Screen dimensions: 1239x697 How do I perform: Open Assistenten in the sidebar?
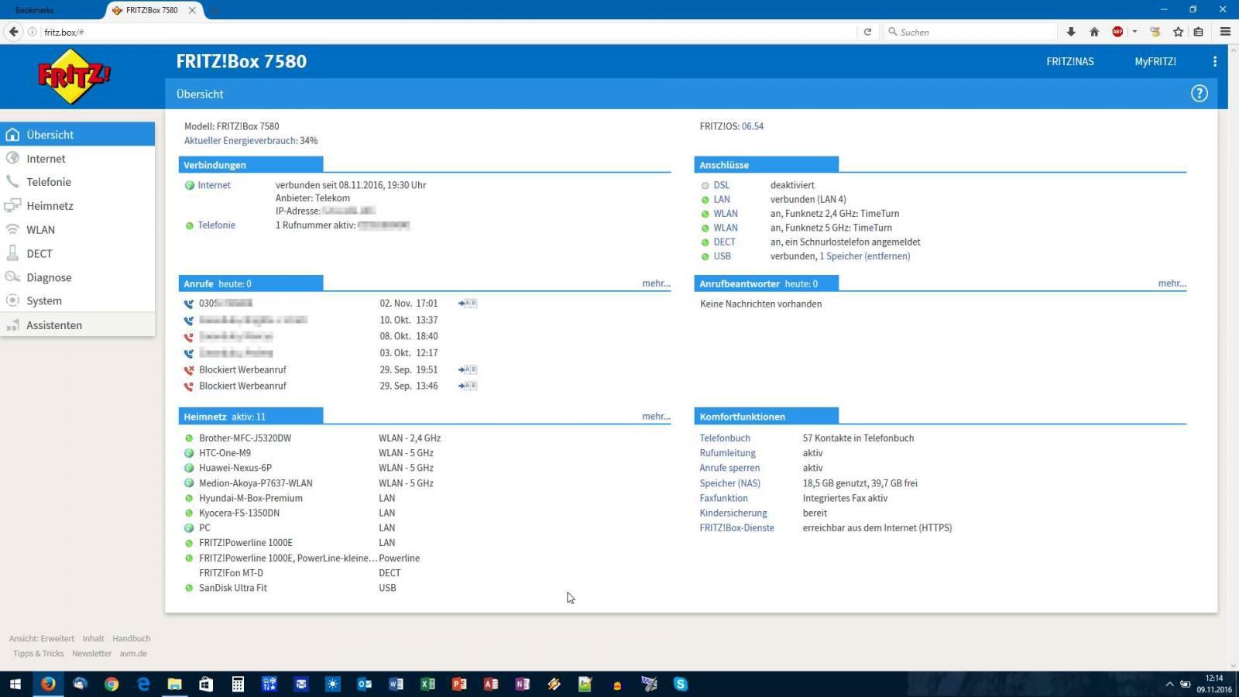click(x=77, y=325)
